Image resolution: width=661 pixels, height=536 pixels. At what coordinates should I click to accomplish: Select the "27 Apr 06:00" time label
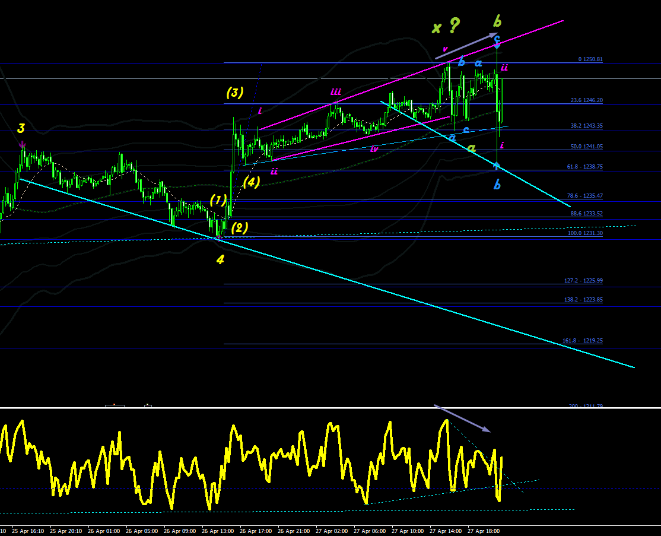(x=369, y=531)
